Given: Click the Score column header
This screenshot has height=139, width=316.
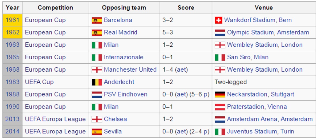Looking at the screenshot, I should 186,8.
